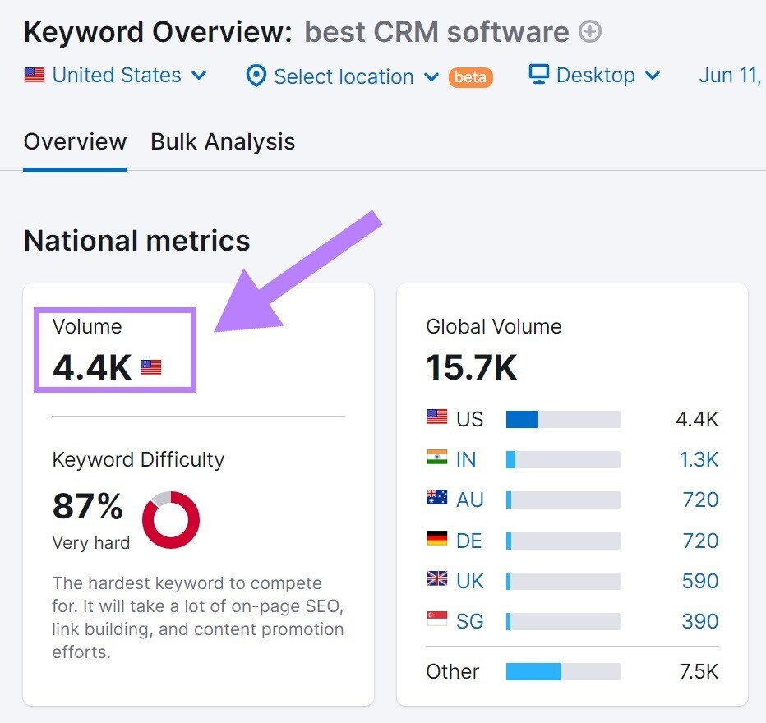Click the 1.3K volume link for India
Screen dimensions: 766x723
coord(699,459)
